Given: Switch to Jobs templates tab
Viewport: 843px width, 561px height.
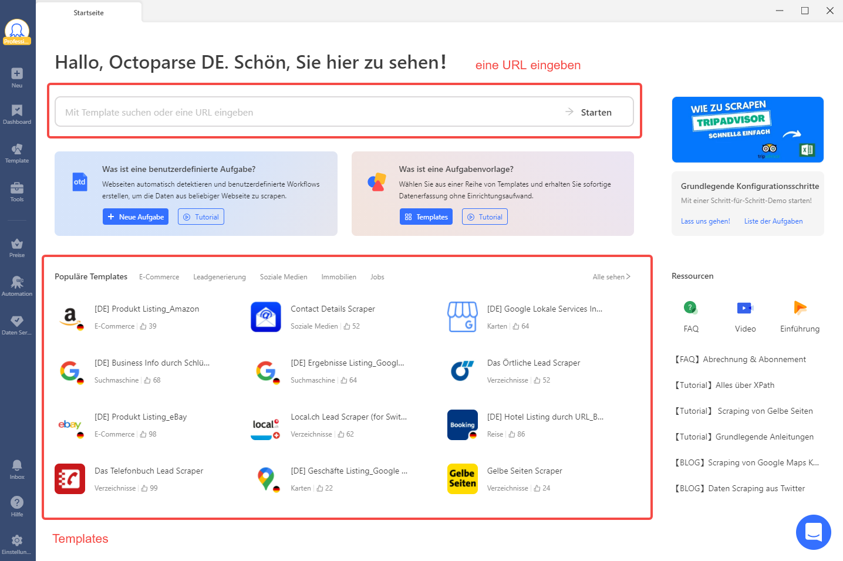Looking at the screenshot, I should (377, 277).
